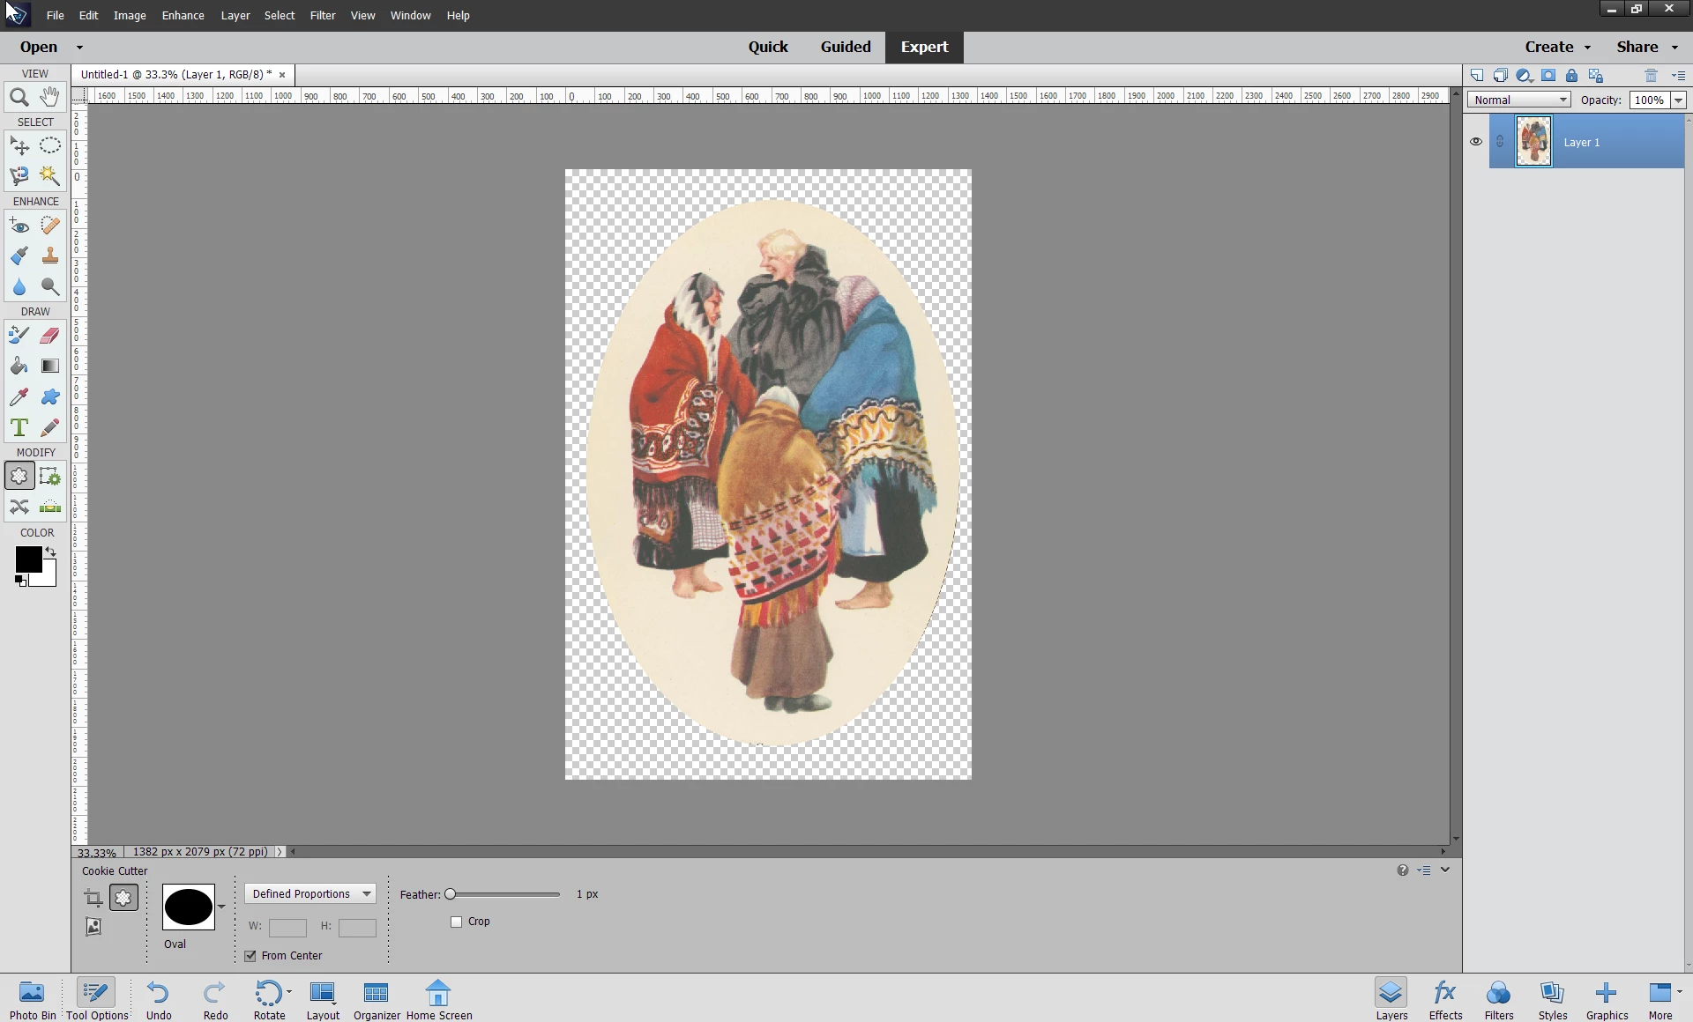
Task: Open the Enhance menu
Action: coord(183,15)
